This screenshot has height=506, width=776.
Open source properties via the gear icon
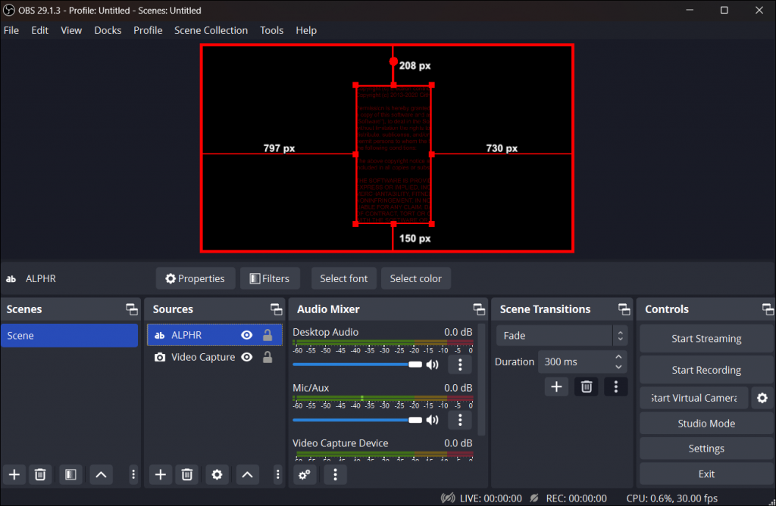(217, 474)
